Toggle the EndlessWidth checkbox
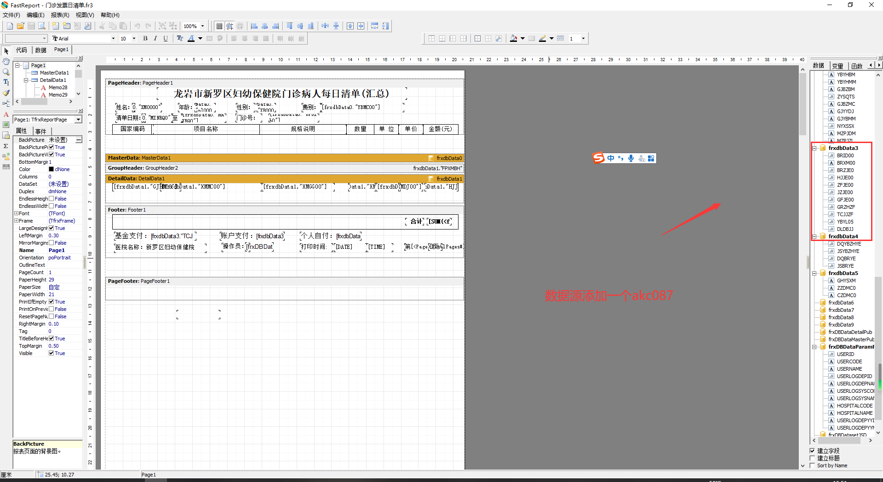The image size is (883, 482). click(x=52, y=206)
